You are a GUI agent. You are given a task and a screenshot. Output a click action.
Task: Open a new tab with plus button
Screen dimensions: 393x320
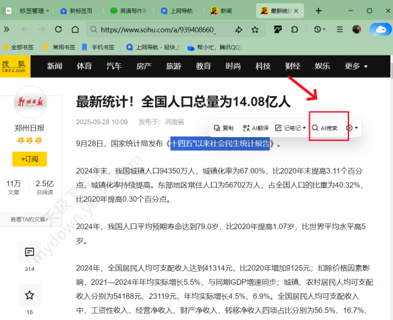point(319,11)
